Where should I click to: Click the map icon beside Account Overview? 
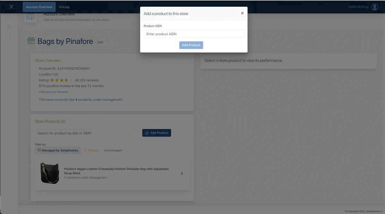(30, 17)
